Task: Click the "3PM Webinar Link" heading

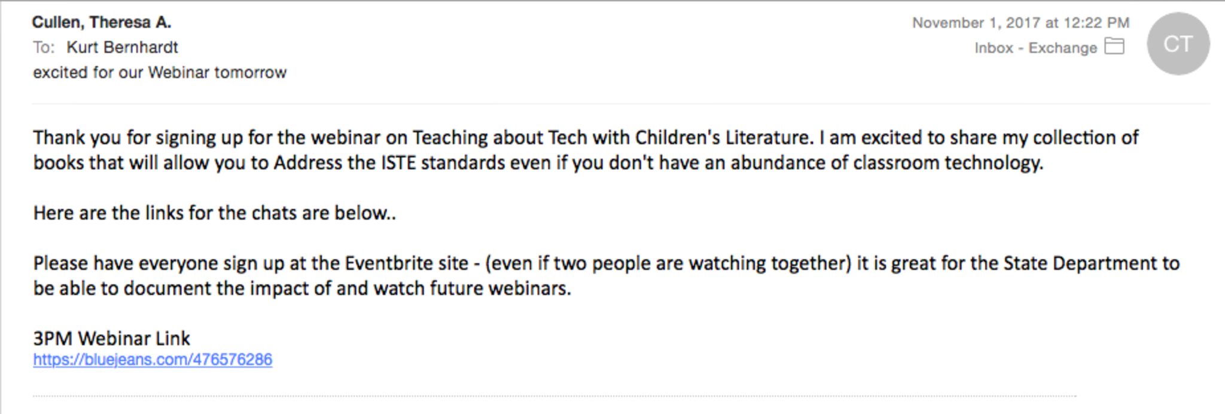Action: click(111, 339)
